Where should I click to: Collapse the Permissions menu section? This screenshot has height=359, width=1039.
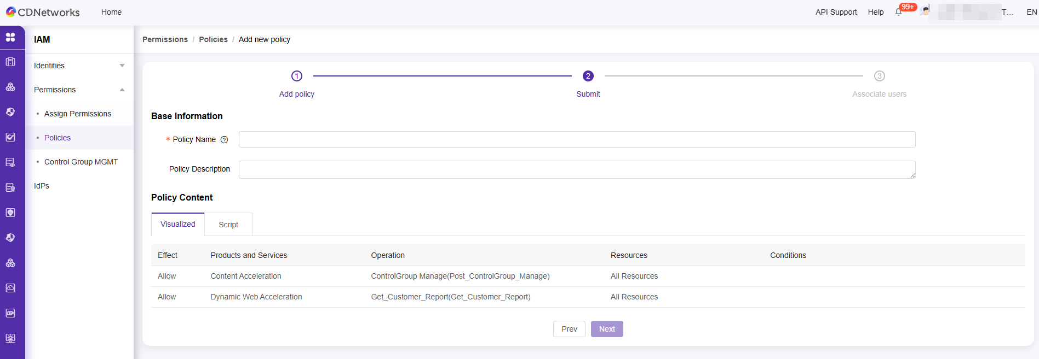point(79,90)
